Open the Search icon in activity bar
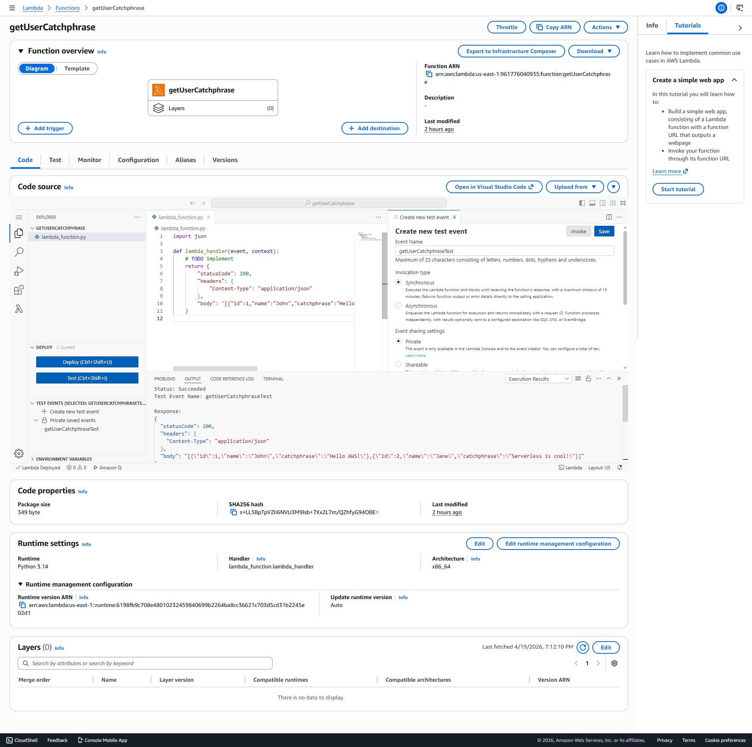This screenshot has height=747, width=752. [19, 252]
